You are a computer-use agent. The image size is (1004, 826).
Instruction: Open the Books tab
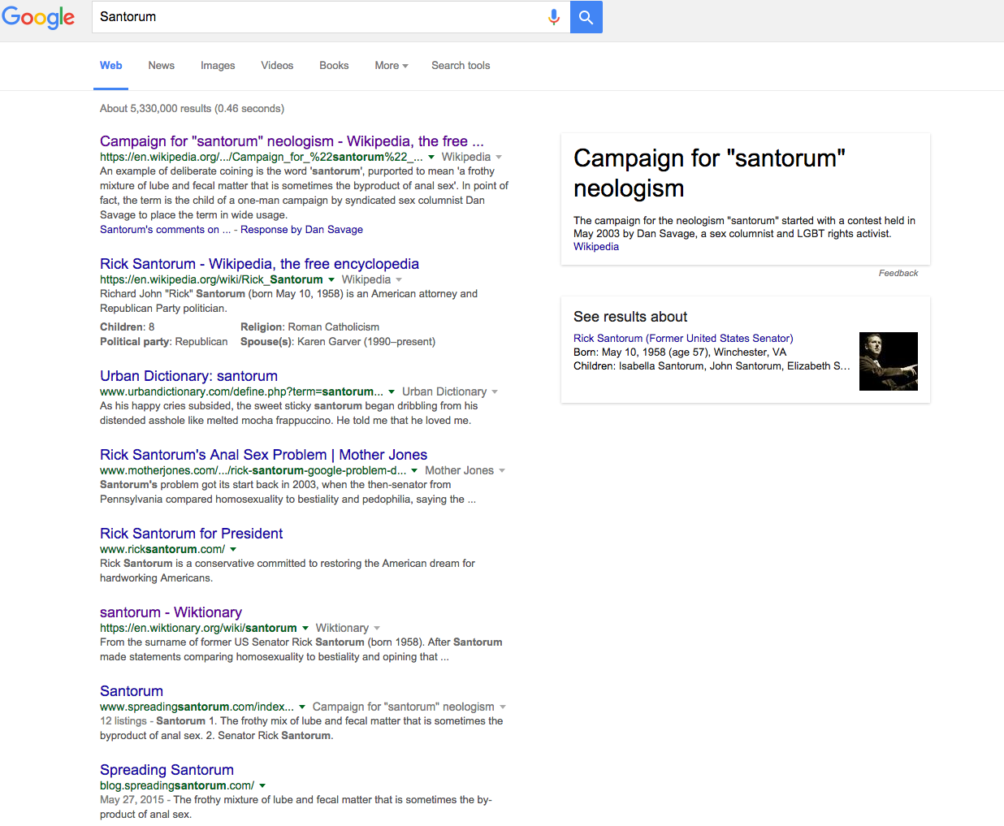pyautogui.click(x=334, y=66)
